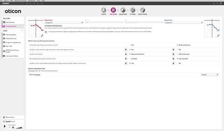Go to the End Fitting step icon
Image resolution: width=224 pixels, height=131 pixels.
point(143,10)
